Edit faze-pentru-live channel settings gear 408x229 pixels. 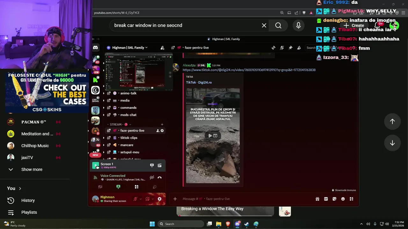162,131
